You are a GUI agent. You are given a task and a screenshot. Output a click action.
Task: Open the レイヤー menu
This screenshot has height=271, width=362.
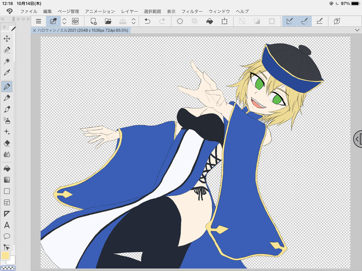click(129, 11)
